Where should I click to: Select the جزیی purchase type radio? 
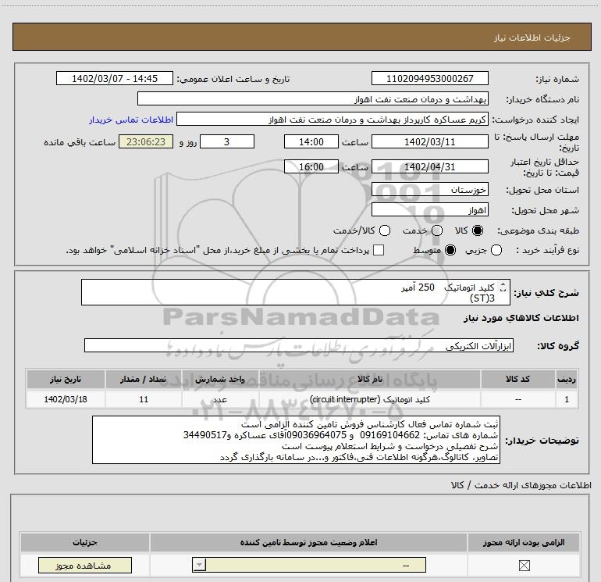pos(496,250)
